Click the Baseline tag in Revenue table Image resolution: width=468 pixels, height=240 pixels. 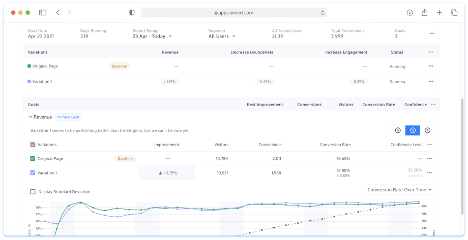[125, 158]
